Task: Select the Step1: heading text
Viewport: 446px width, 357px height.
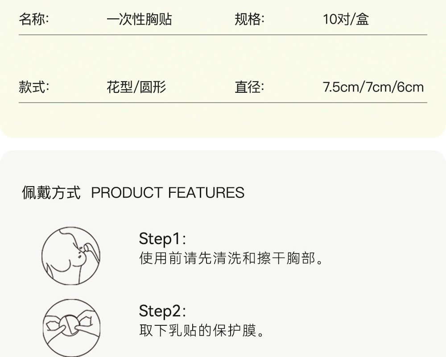Action: [x=162, y=239]
